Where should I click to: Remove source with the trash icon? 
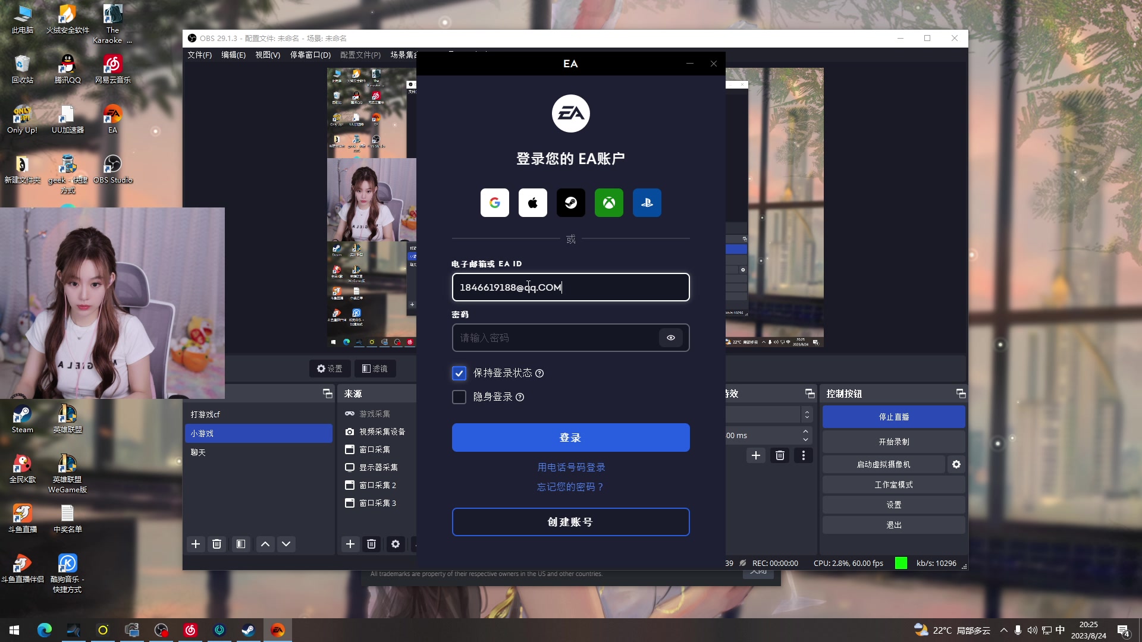[x=372, y=544]
